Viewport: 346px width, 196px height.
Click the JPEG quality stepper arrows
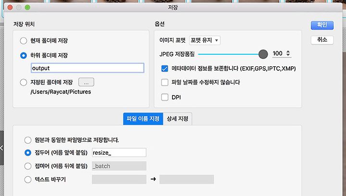click(x=288, y=53)
